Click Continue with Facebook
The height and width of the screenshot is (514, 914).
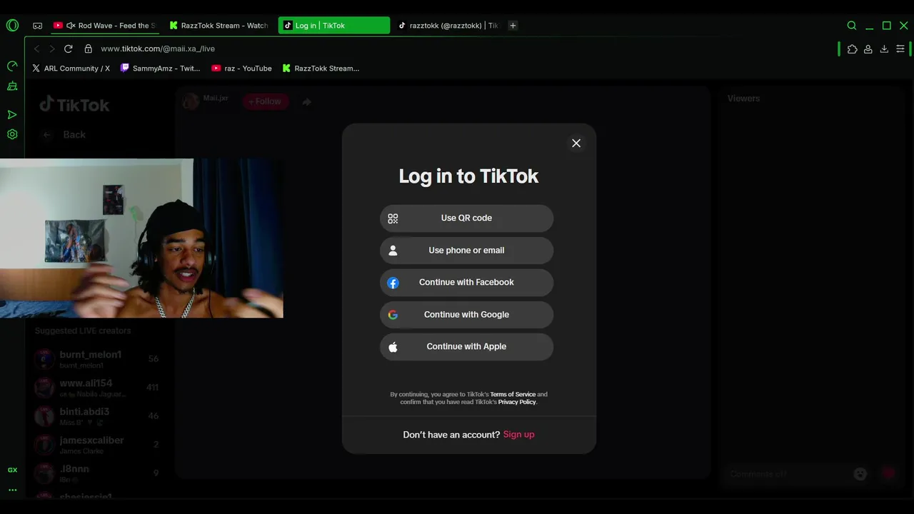466,283
